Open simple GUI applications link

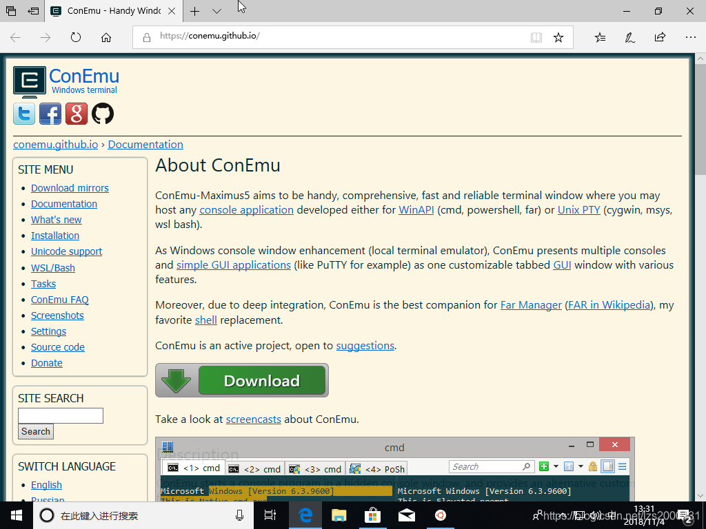[x=233, y=265]
